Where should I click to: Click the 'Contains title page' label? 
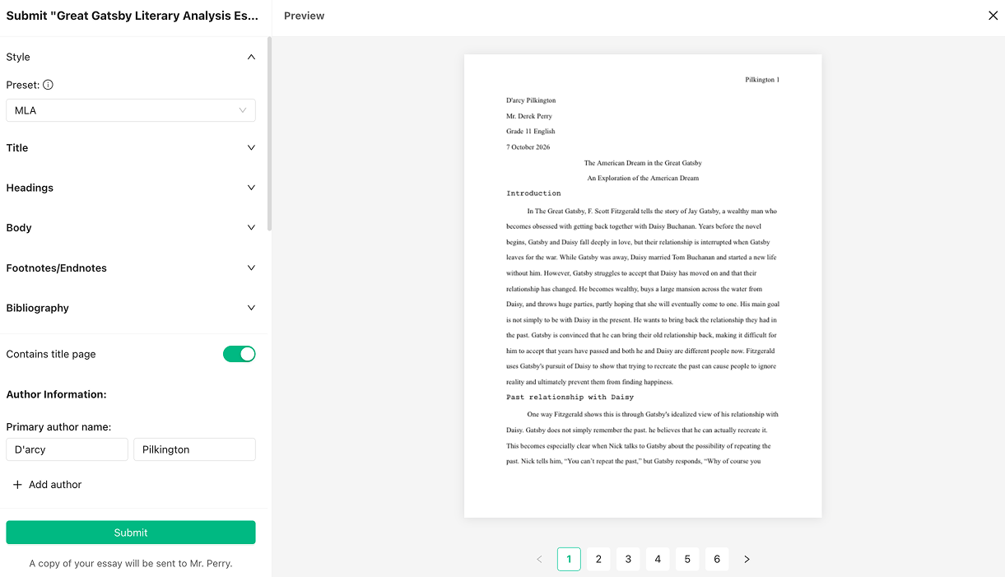pos(51,354)
